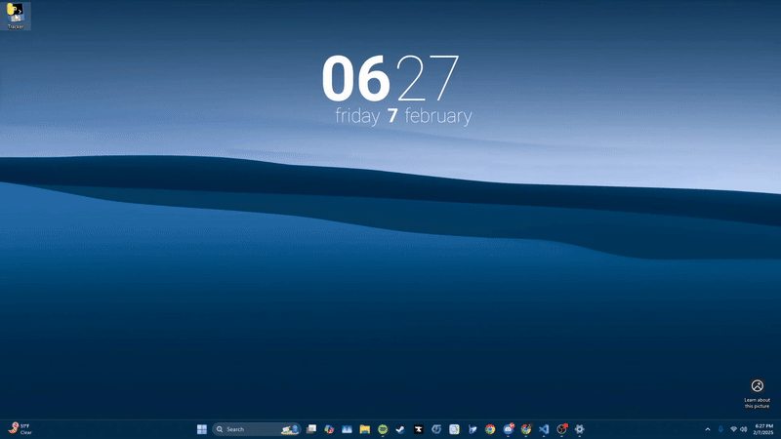
Task: Open the weather widget showing Clear
Action: [x=20, y=429]
